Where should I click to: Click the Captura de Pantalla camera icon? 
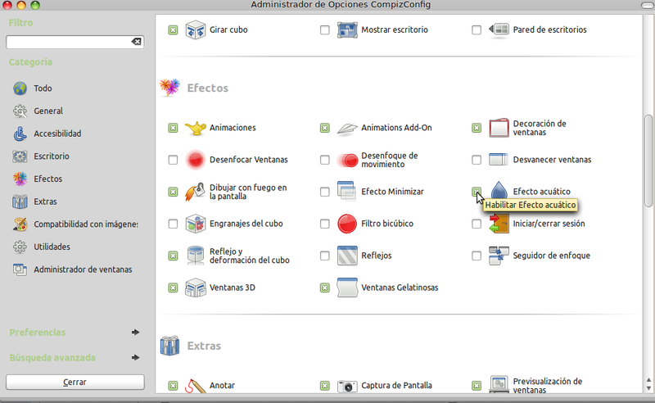point(347,385)
